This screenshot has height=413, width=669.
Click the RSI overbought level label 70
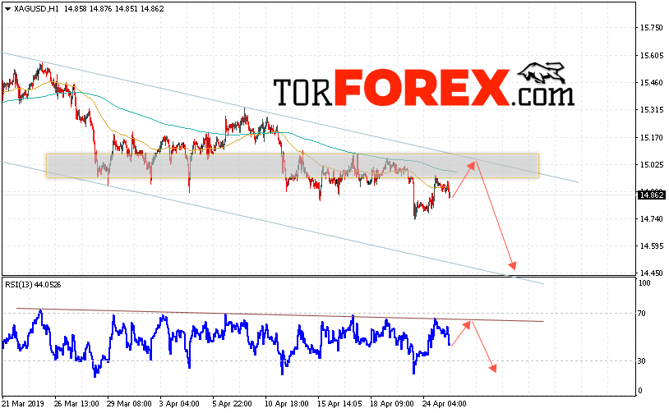click(x=642, y=314)
